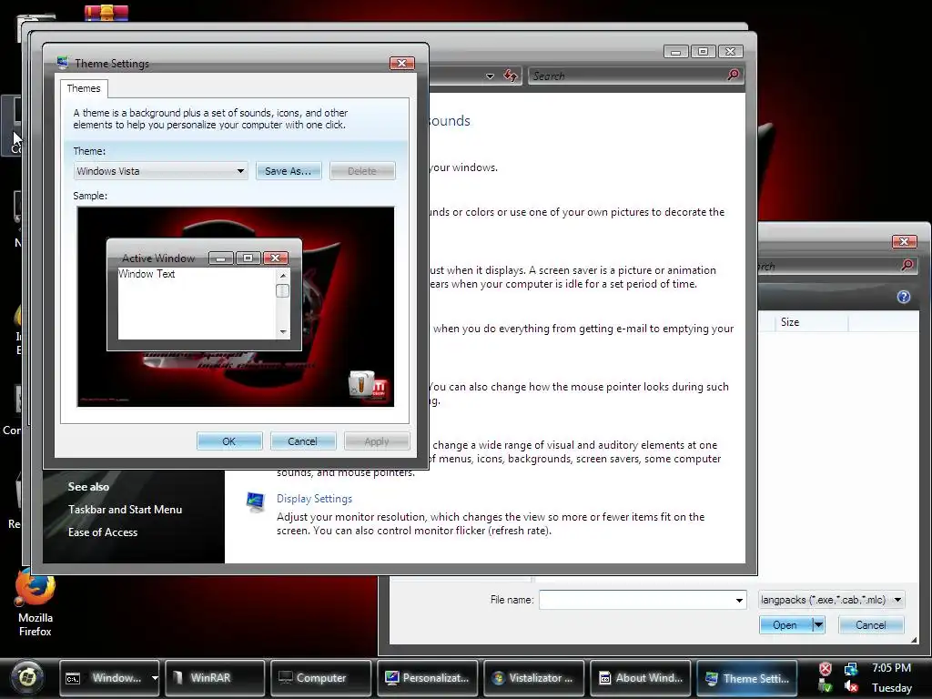Screen dimensions: 932x699
Task: Open the Display Settings link
Action: point(314,499)
